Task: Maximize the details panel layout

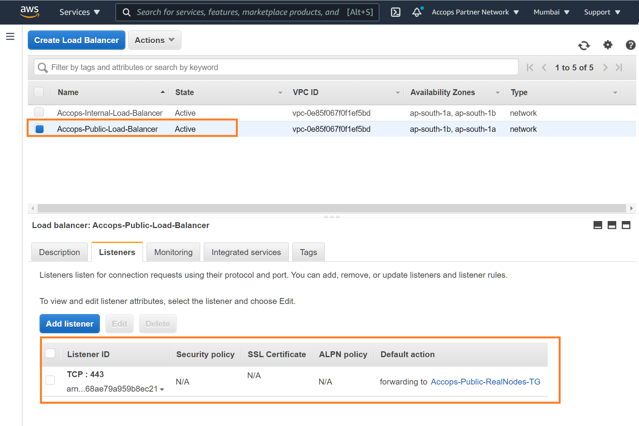Action: (x=626, y=225)
